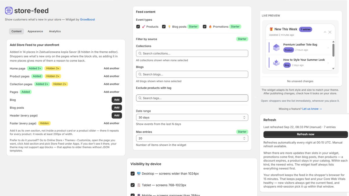The height and width of the screenshot is (196, 349).
Task: Click the Added 2× badge on Collection pages
Action: point(42,84)
